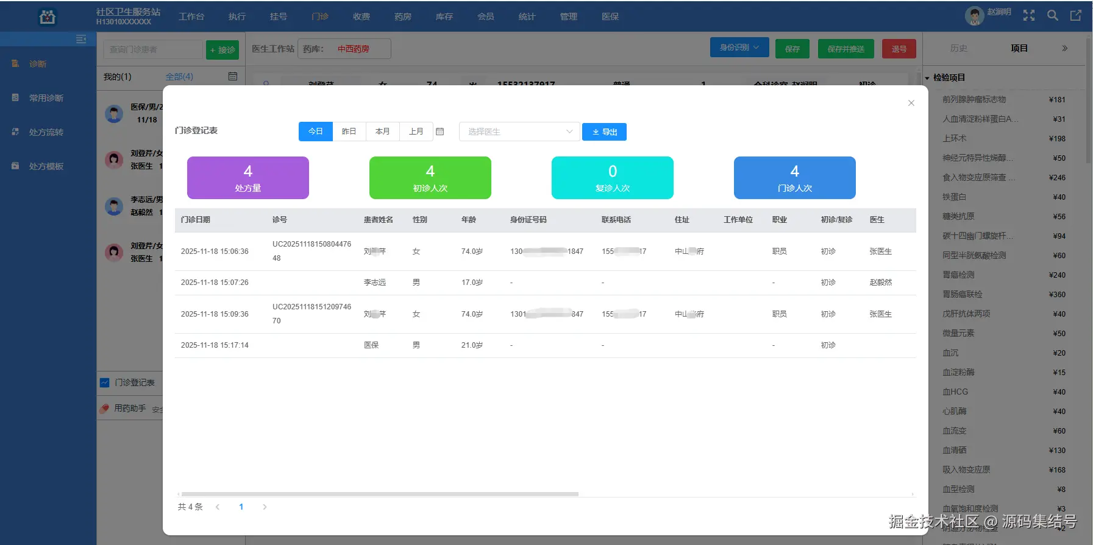Open the search magnifier icon in header
This screenshot has width=1093, height=545.
[x=1053, y=16]
